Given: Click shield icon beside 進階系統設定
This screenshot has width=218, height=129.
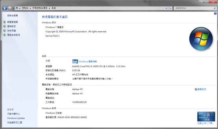Looking at the screenshot, I should [x=5, y=35].
